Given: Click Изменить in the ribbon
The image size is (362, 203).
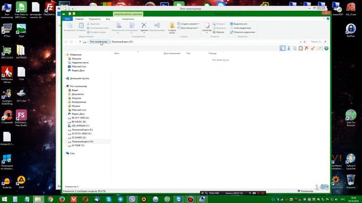Looking at the screenshot, I should [x=219, y=28].
